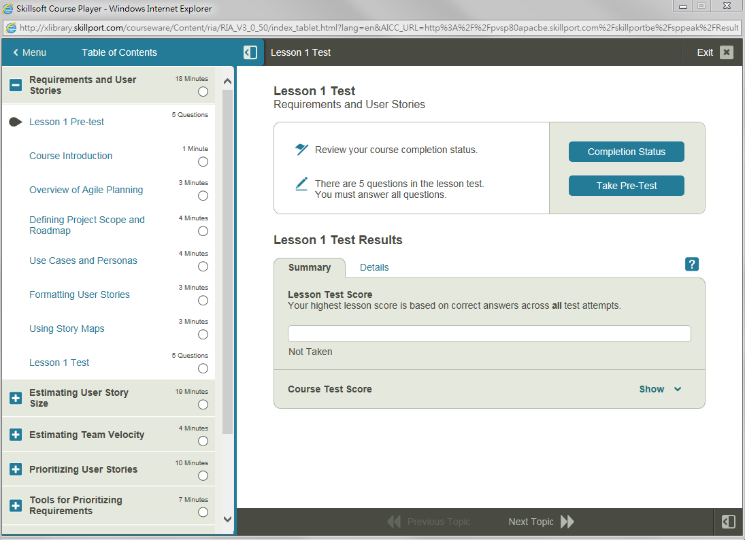Click the scroll up arrow in contents list
Screen dimensions: 745x540
tap(228, 81)
